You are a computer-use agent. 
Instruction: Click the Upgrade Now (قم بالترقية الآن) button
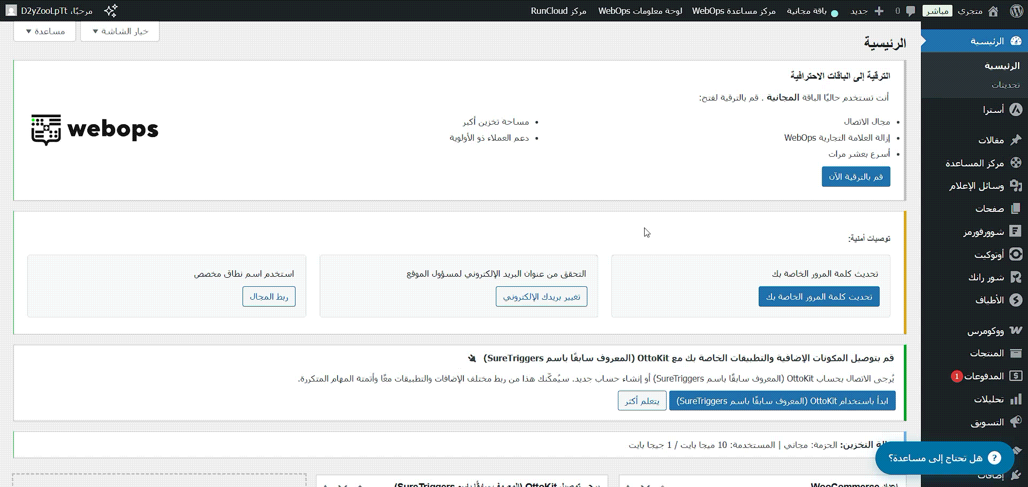(856, 177)
